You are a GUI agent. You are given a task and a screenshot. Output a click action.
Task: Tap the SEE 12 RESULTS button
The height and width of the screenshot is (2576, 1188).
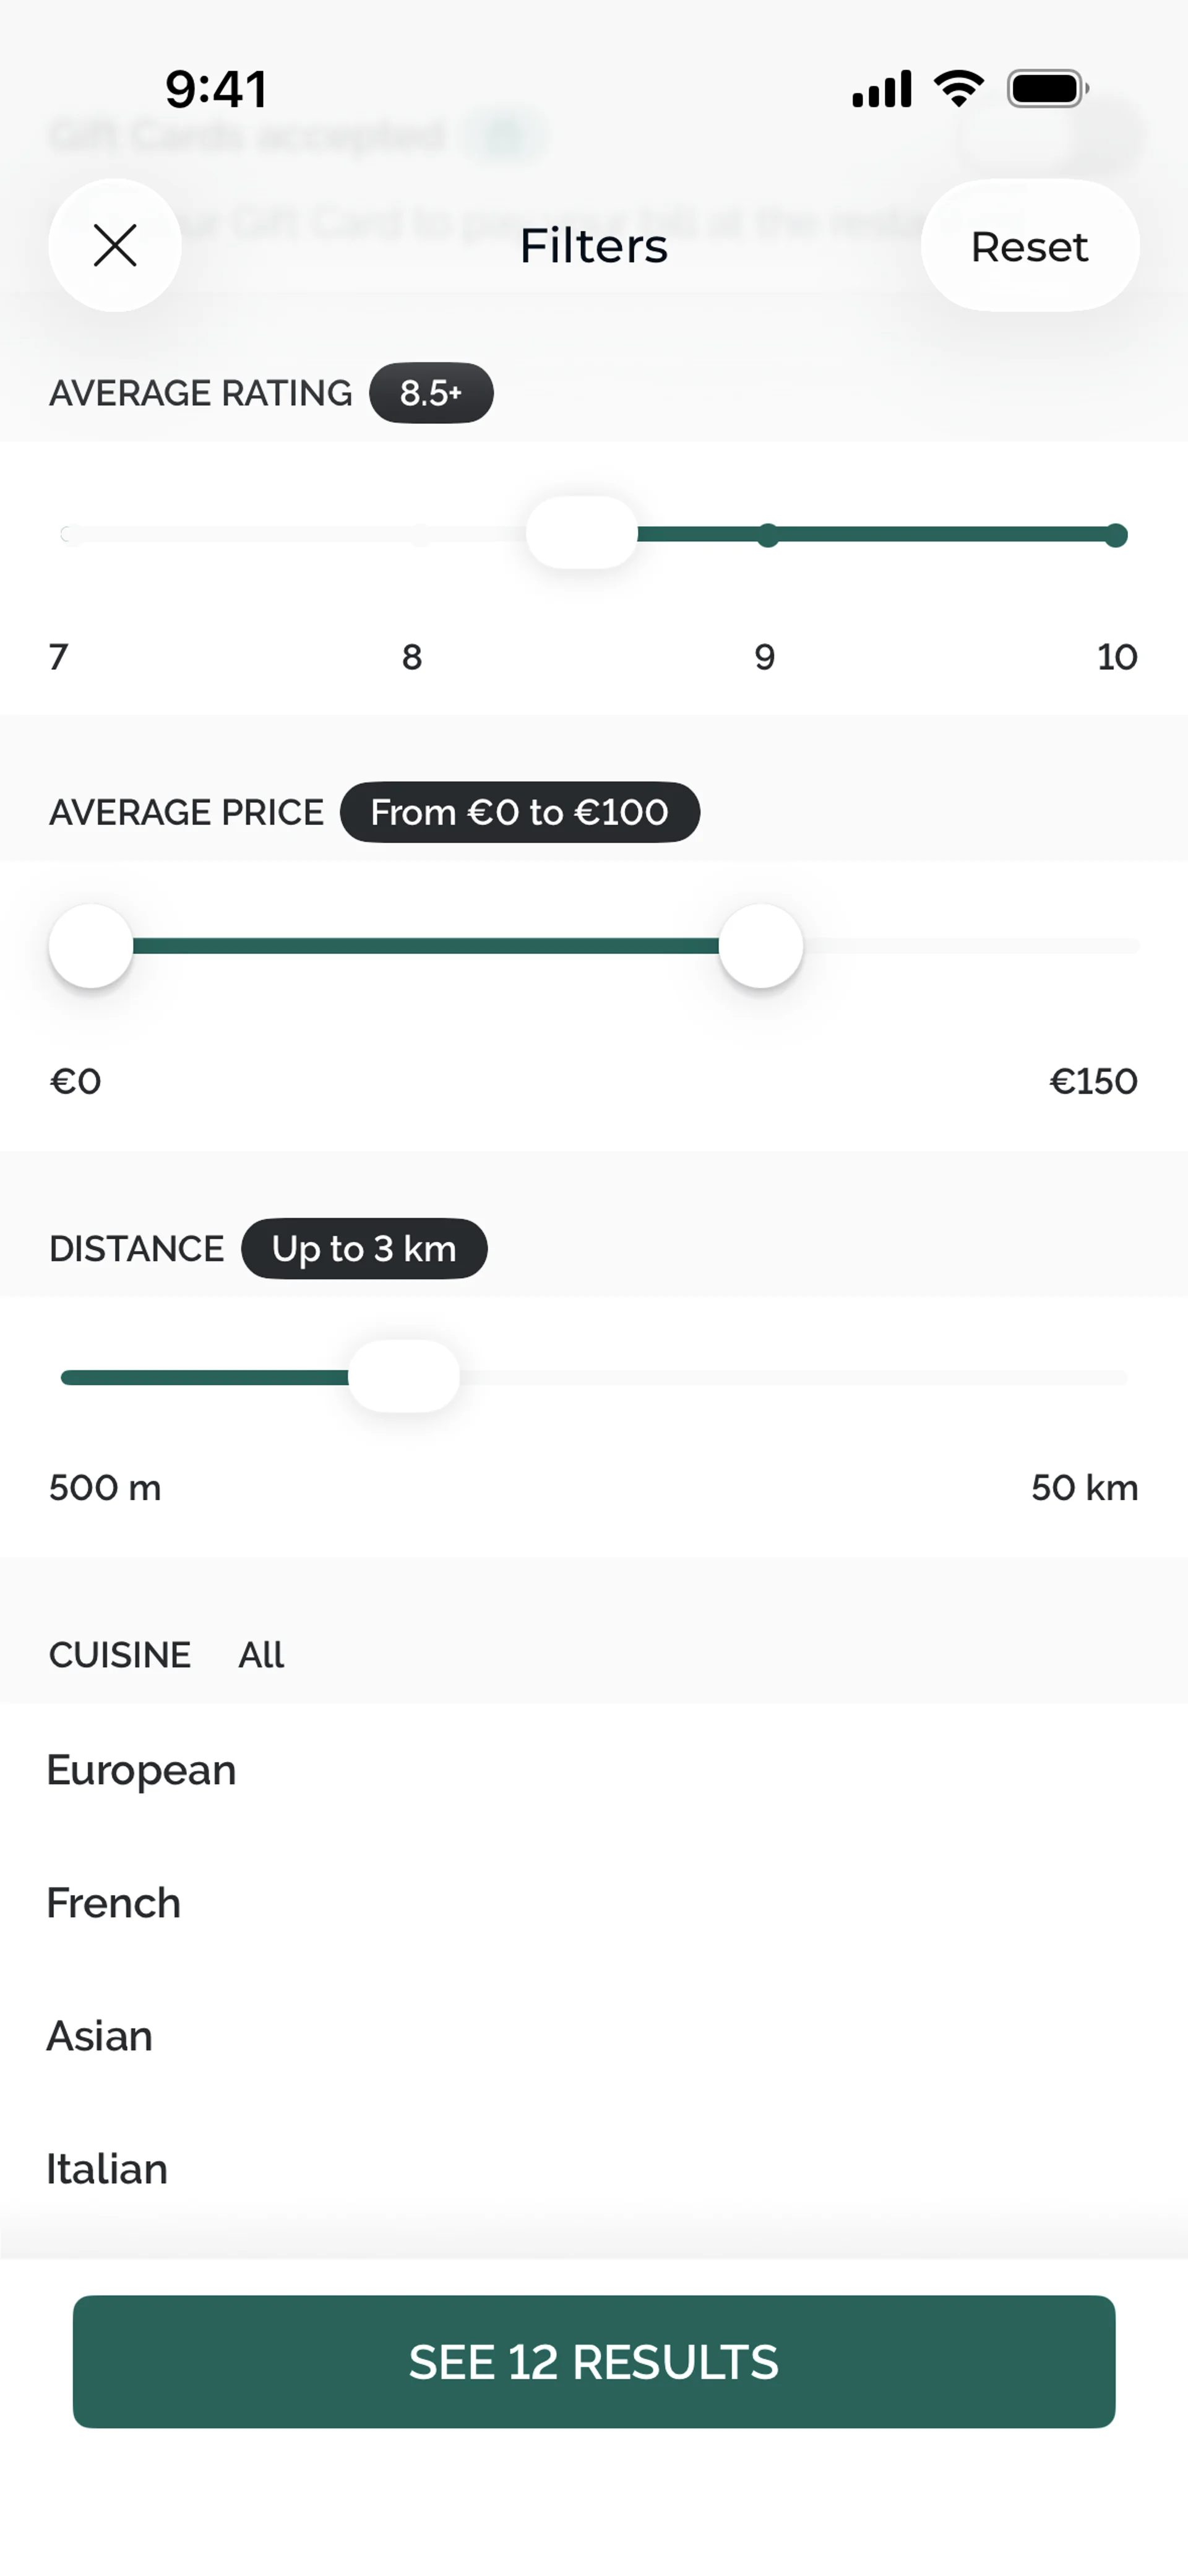point(594,2361)
